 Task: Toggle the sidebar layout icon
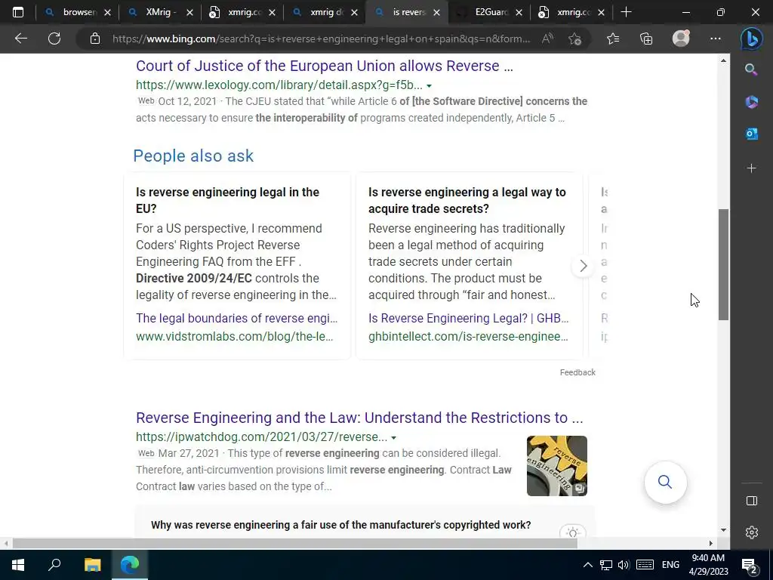click(751, 501)
